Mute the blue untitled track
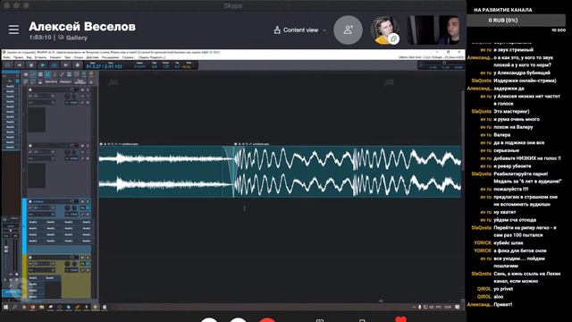The width and height of the screenshot is (572, 322). point(83,201)
